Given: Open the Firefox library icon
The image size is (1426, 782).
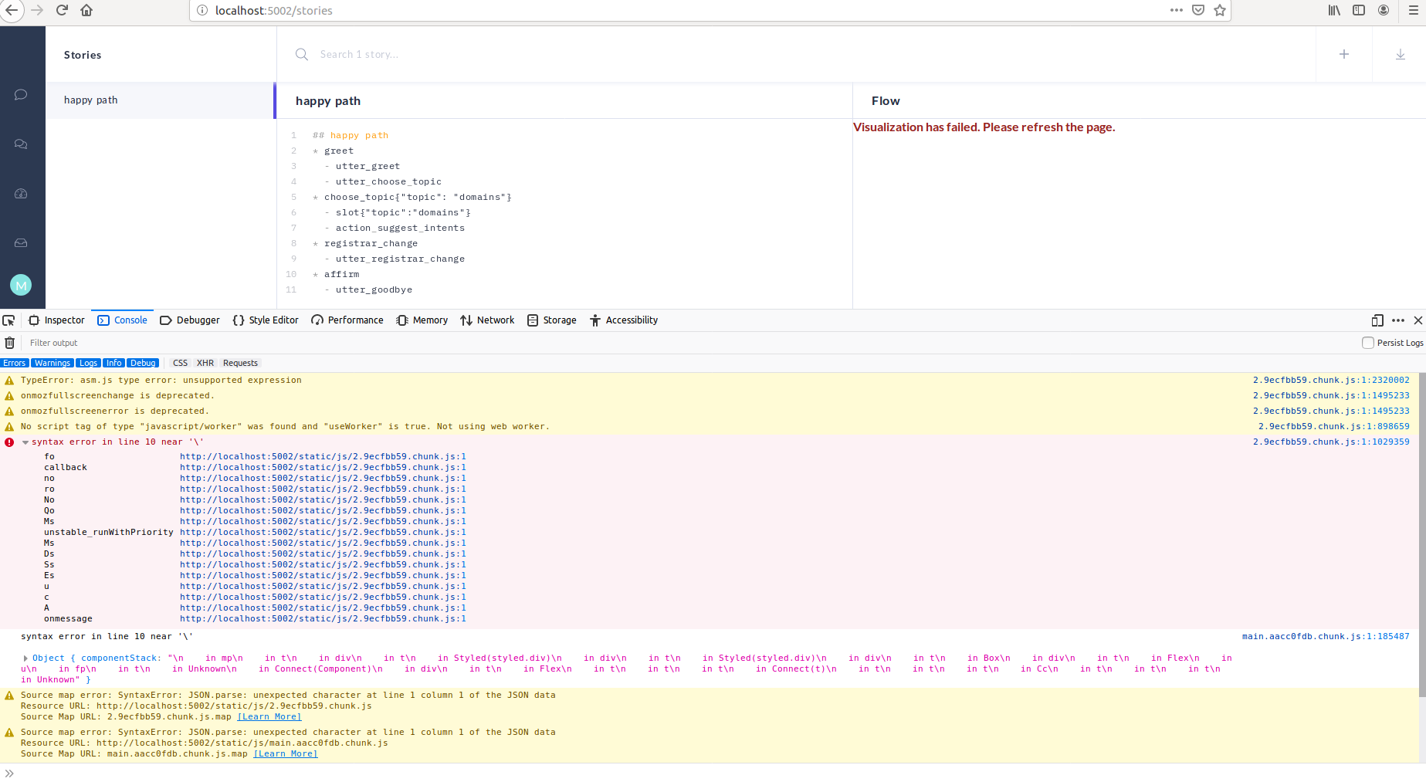Looking at the screenshot, I should pos(1334,10).
